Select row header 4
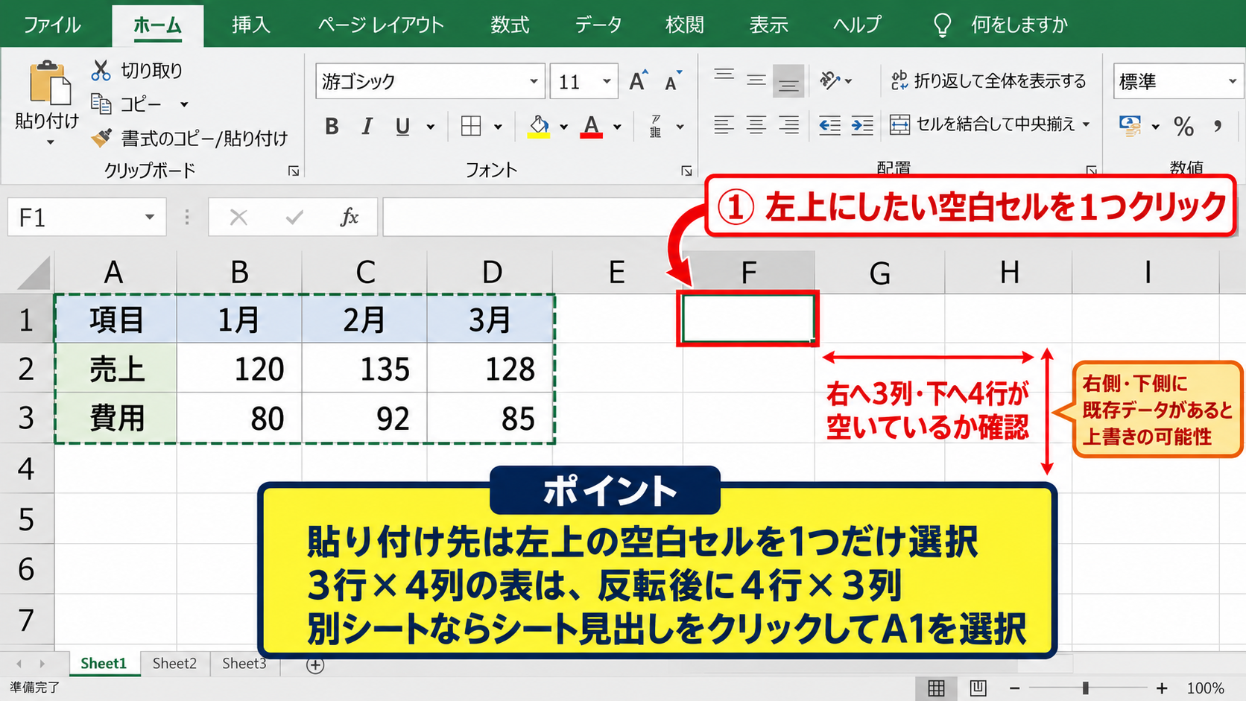This screenshot has height=701, width=1246. tap(27, 469)
